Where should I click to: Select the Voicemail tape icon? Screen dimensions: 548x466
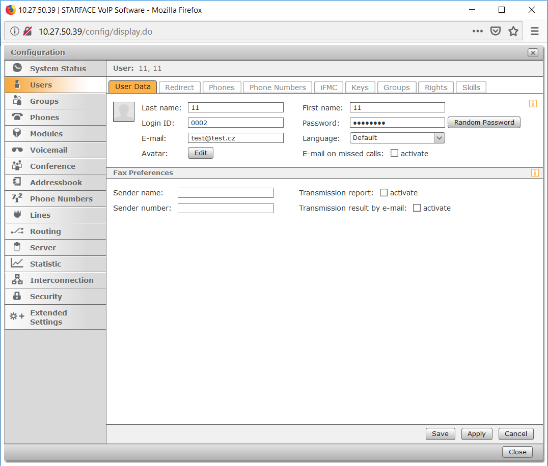pos(17,150)
